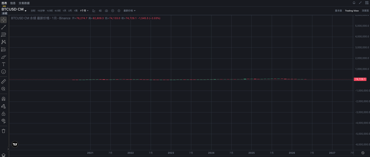Select the ruler measure tool
The width and height of the screenshot is (370, 157).
(x=3, y=81)
